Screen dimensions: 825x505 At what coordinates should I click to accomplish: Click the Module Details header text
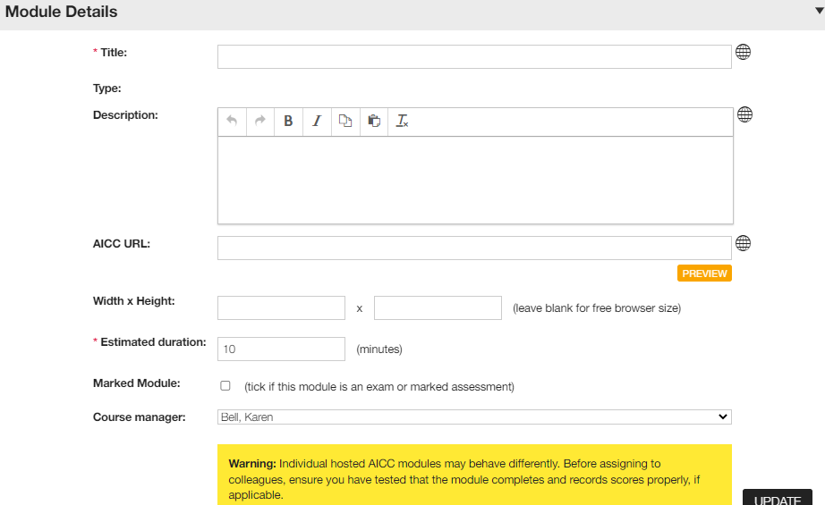click(61, 12)
